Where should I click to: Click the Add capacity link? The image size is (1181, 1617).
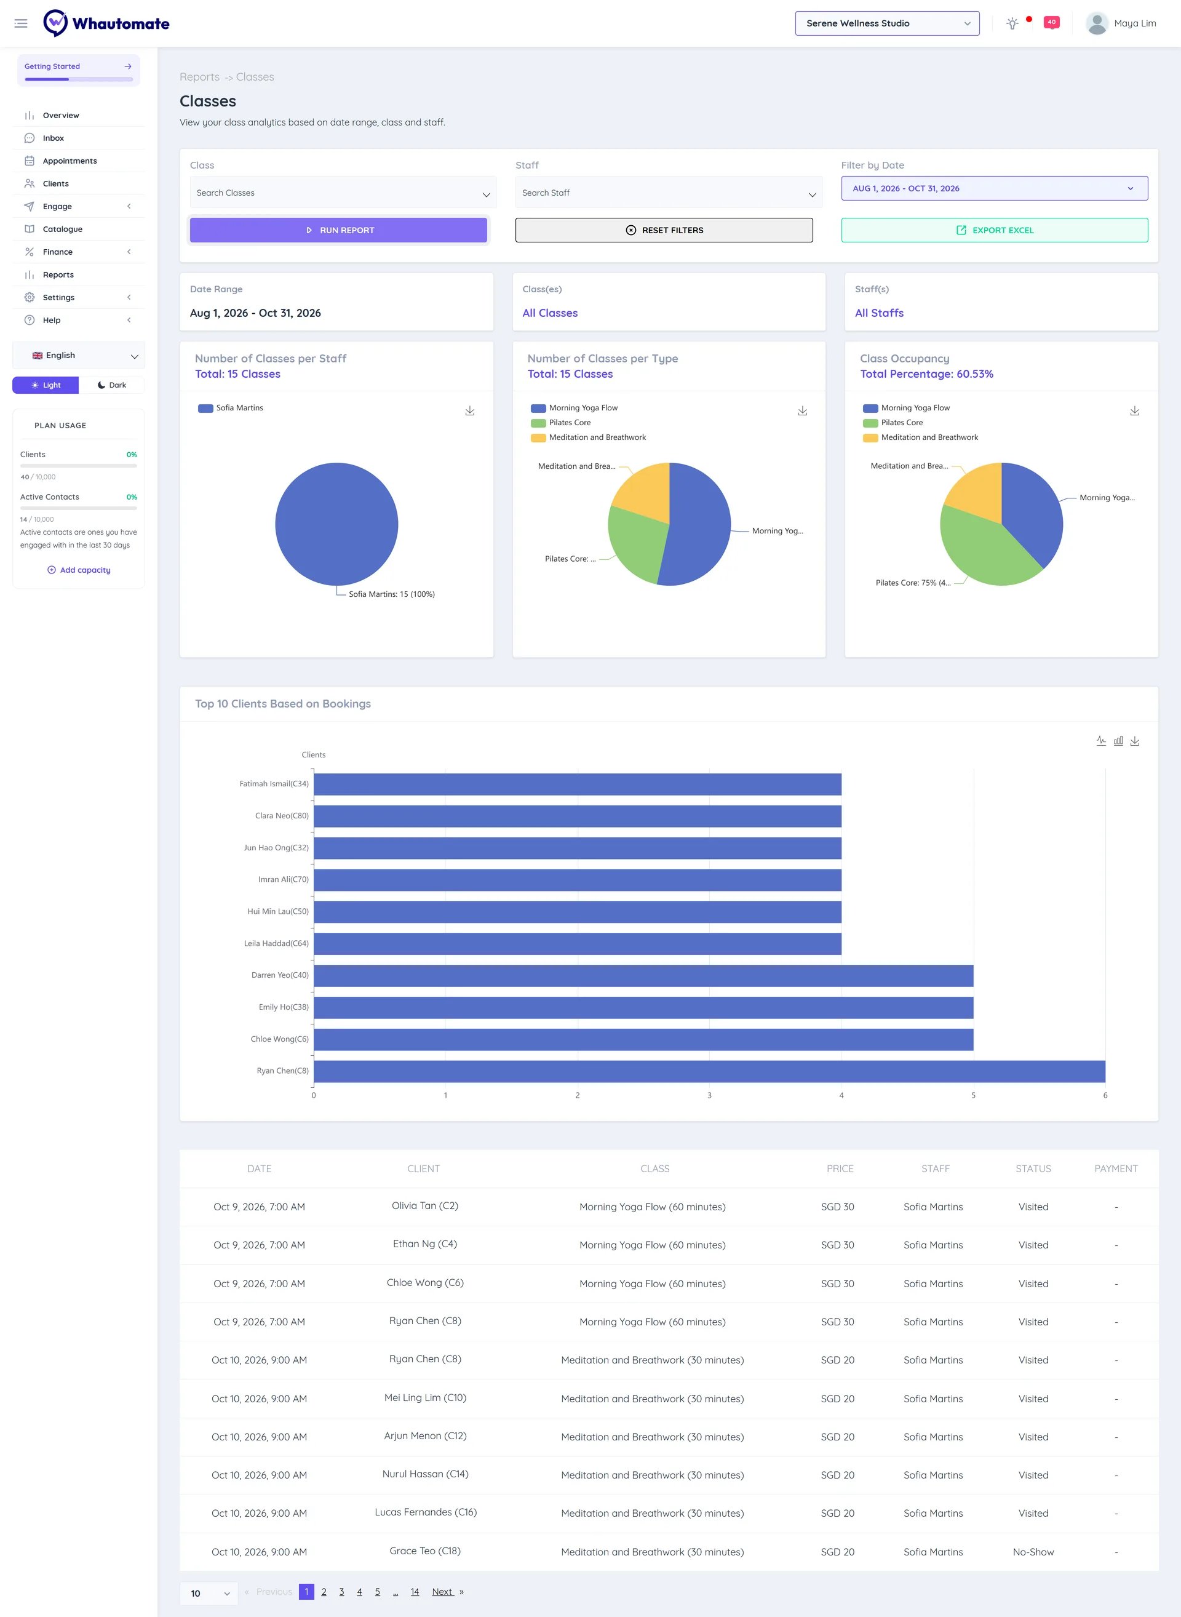tap(79, 570)
